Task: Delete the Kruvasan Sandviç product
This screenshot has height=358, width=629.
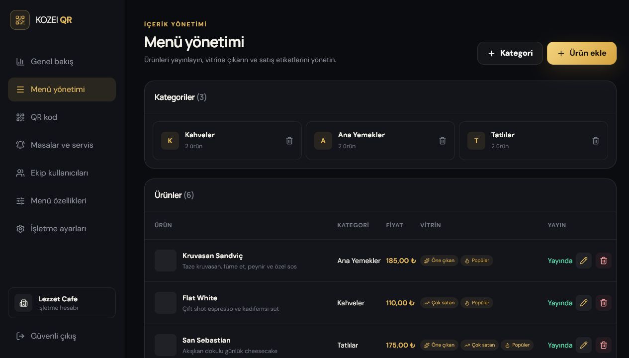Action: click(x=604, y=261)
